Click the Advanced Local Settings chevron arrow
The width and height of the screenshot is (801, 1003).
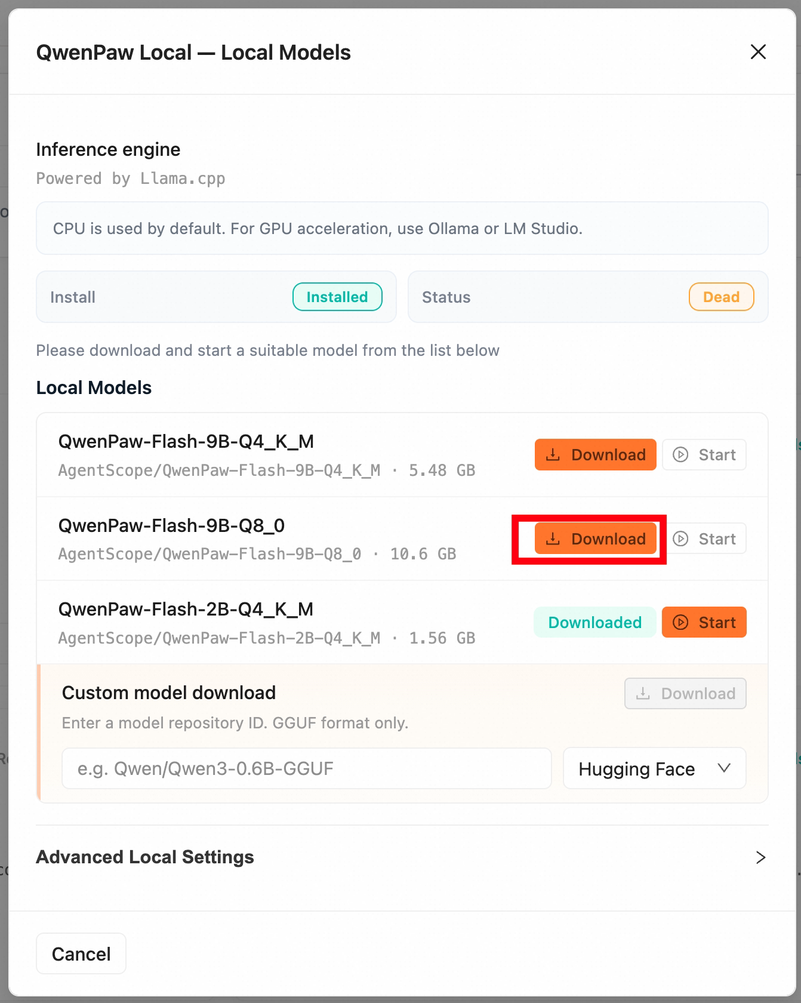[x=760, y=857]
